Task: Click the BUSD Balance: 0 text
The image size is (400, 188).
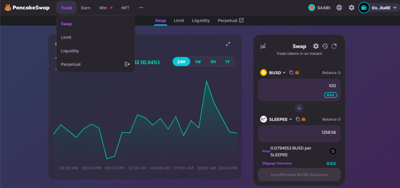Action: tap(331, 73)
